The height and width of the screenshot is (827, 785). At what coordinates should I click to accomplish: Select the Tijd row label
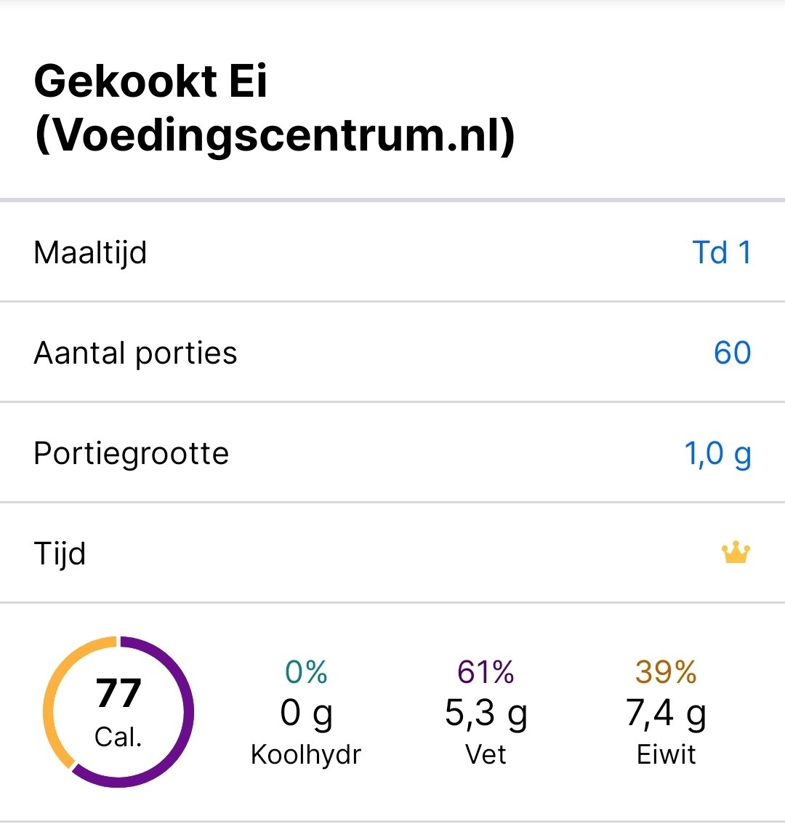coord(60,554)
